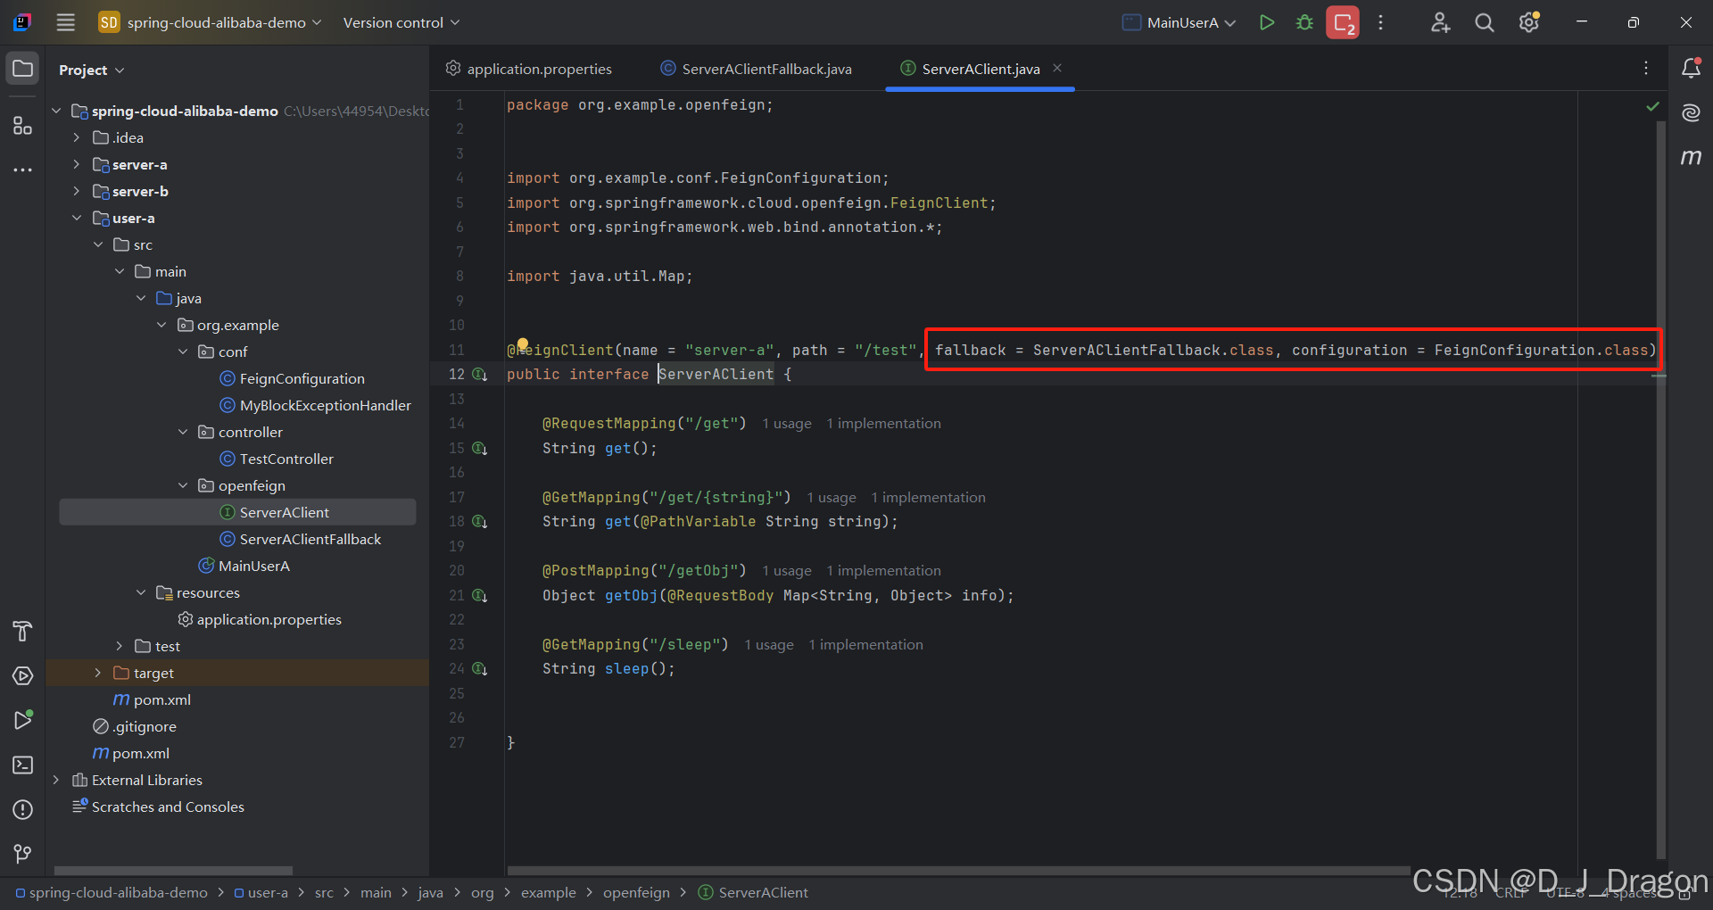Click the implementation gutter icon on line 24

(480, 669)
